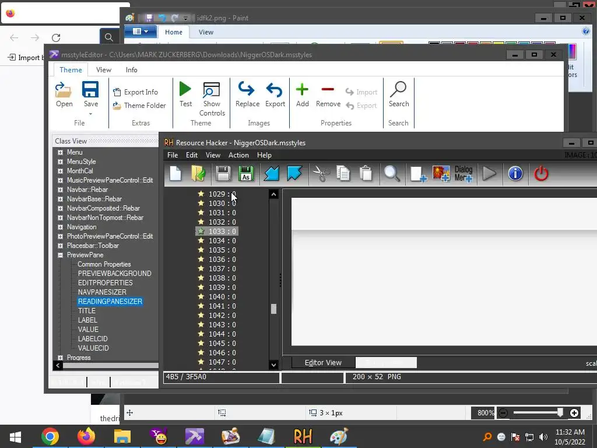Click Add Image Resource icon in Resource Hacker
This screenshot has height=448, width=597.
click(441, 174)
